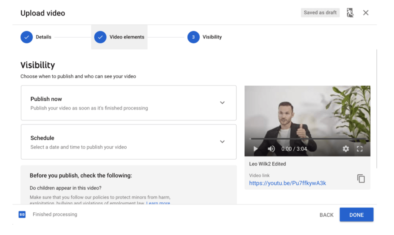
Task: Switch to the Details step label
Action: click(x=43, y=37)
